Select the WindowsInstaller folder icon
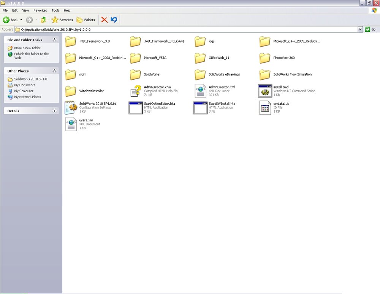This screenshot has width=380, height=294. click(71, 91)
